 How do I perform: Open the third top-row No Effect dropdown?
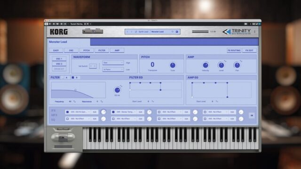pyautogui.click(x=172, y=112)
